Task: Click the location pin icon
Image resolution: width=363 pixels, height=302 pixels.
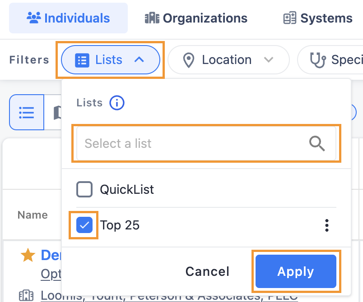Action: 188,60
